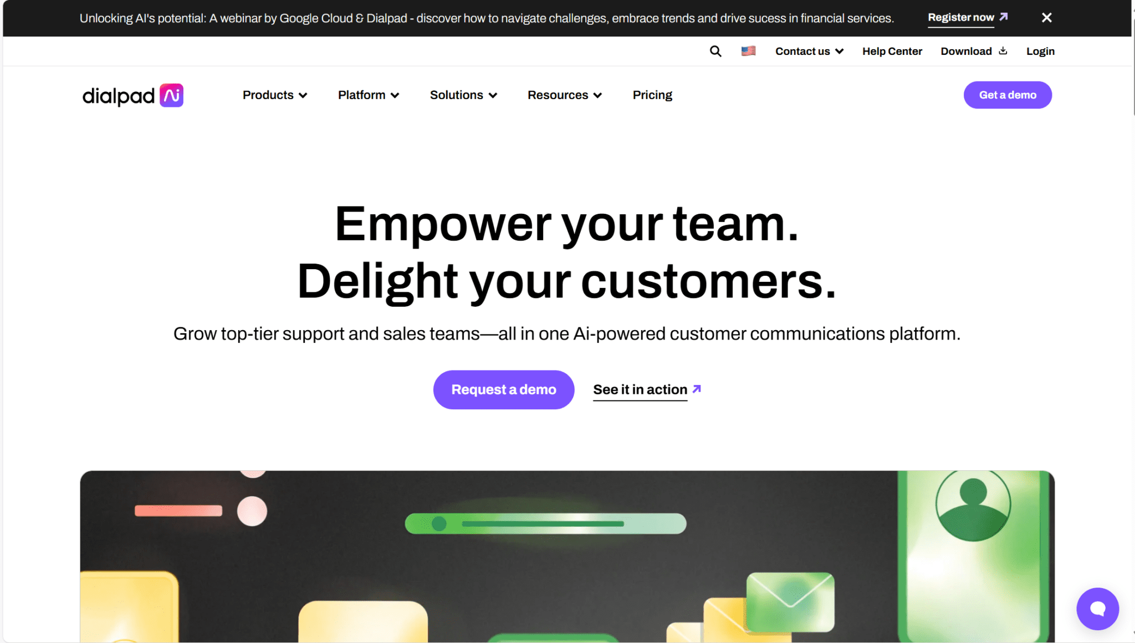Viewport: 1135px width, 643px height.
Task: Click the Get a demo button
Action: 1008,95
